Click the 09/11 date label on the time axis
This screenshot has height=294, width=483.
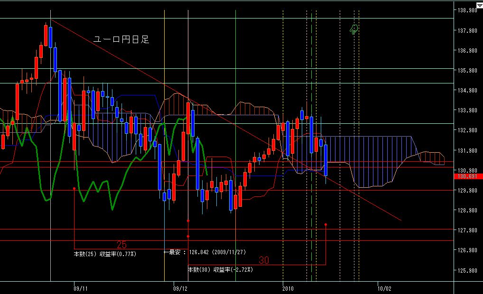pyautogui.click(x=81, y=288)
